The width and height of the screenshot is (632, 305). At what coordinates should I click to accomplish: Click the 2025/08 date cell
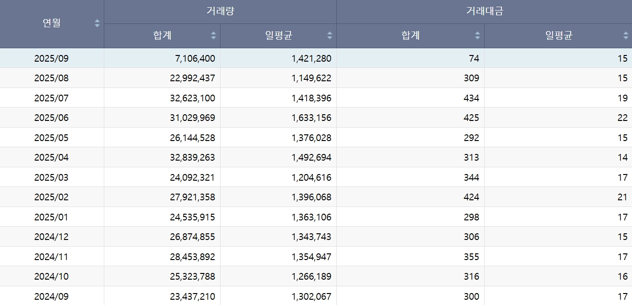(52, 78)
